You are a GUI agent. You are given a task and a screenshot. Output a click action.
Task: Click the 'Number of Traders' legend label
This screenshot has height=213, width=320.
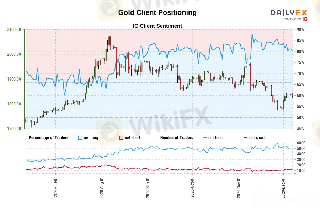click(177, 138)
